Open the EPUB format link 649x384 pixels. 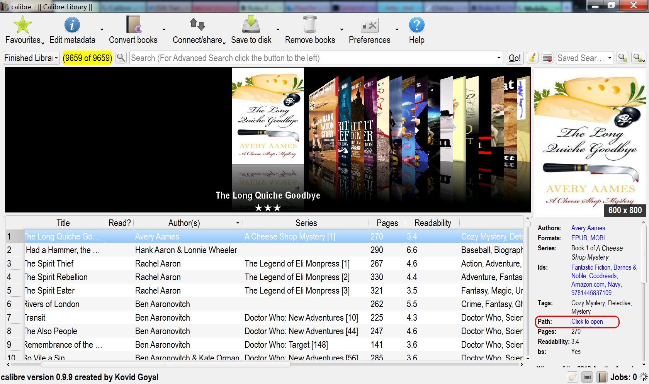point(579,238)
